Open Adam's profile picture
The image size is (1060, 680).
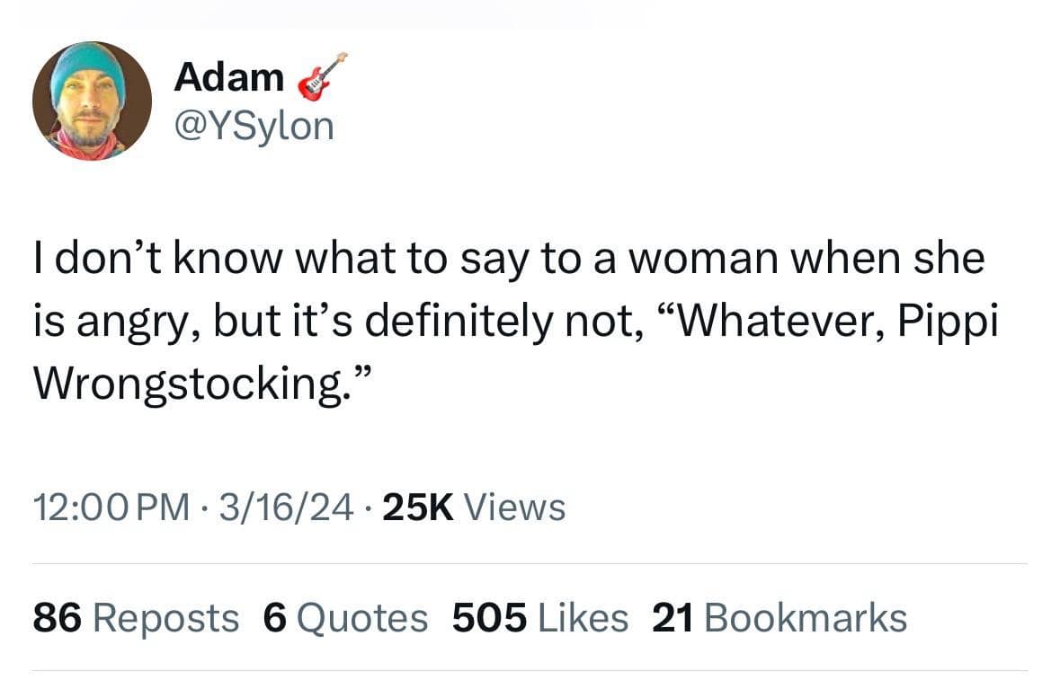coord(91,101)
